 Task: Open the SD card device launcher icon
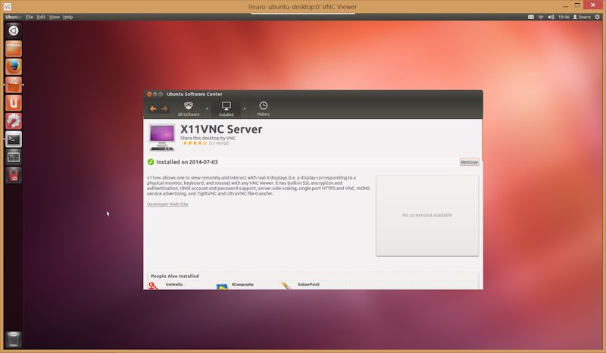14,176
